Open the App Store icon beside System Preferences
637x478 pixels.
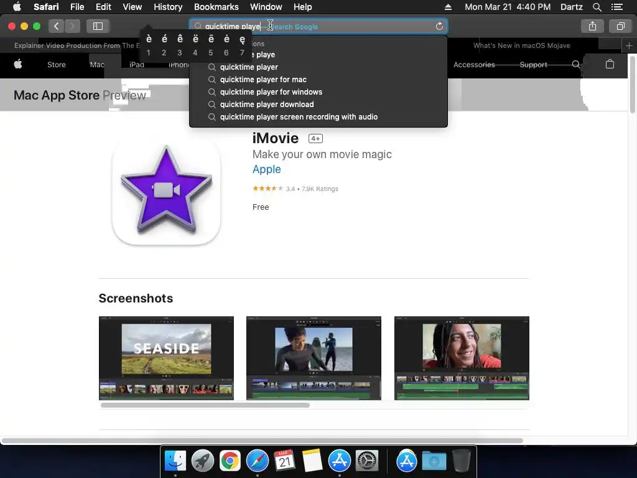tap(339, 461)
